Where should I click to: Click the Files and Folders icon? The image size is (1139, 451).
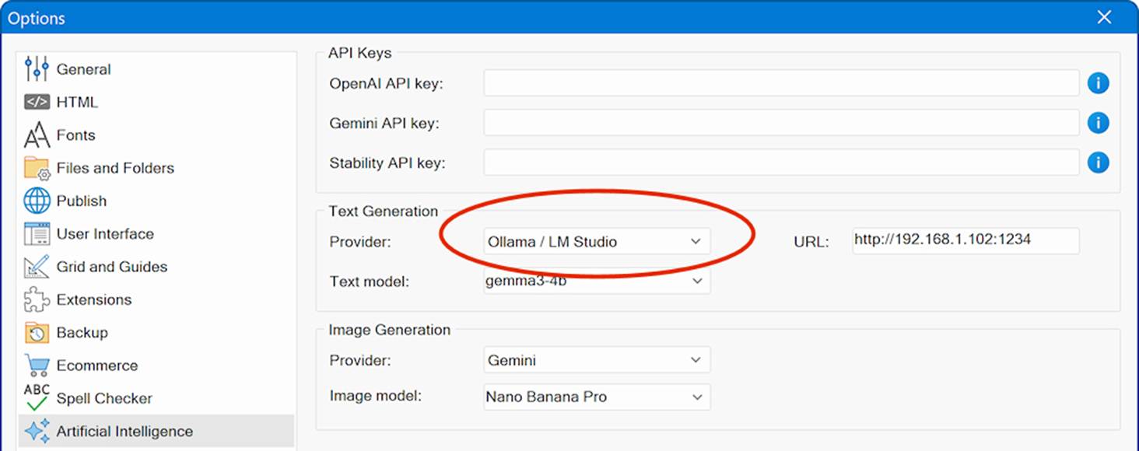(x=37, y=168)
